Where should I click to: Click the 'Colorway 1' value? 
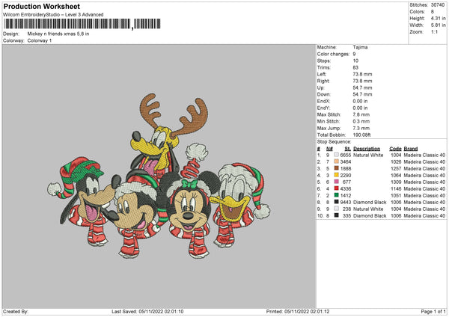40,40
